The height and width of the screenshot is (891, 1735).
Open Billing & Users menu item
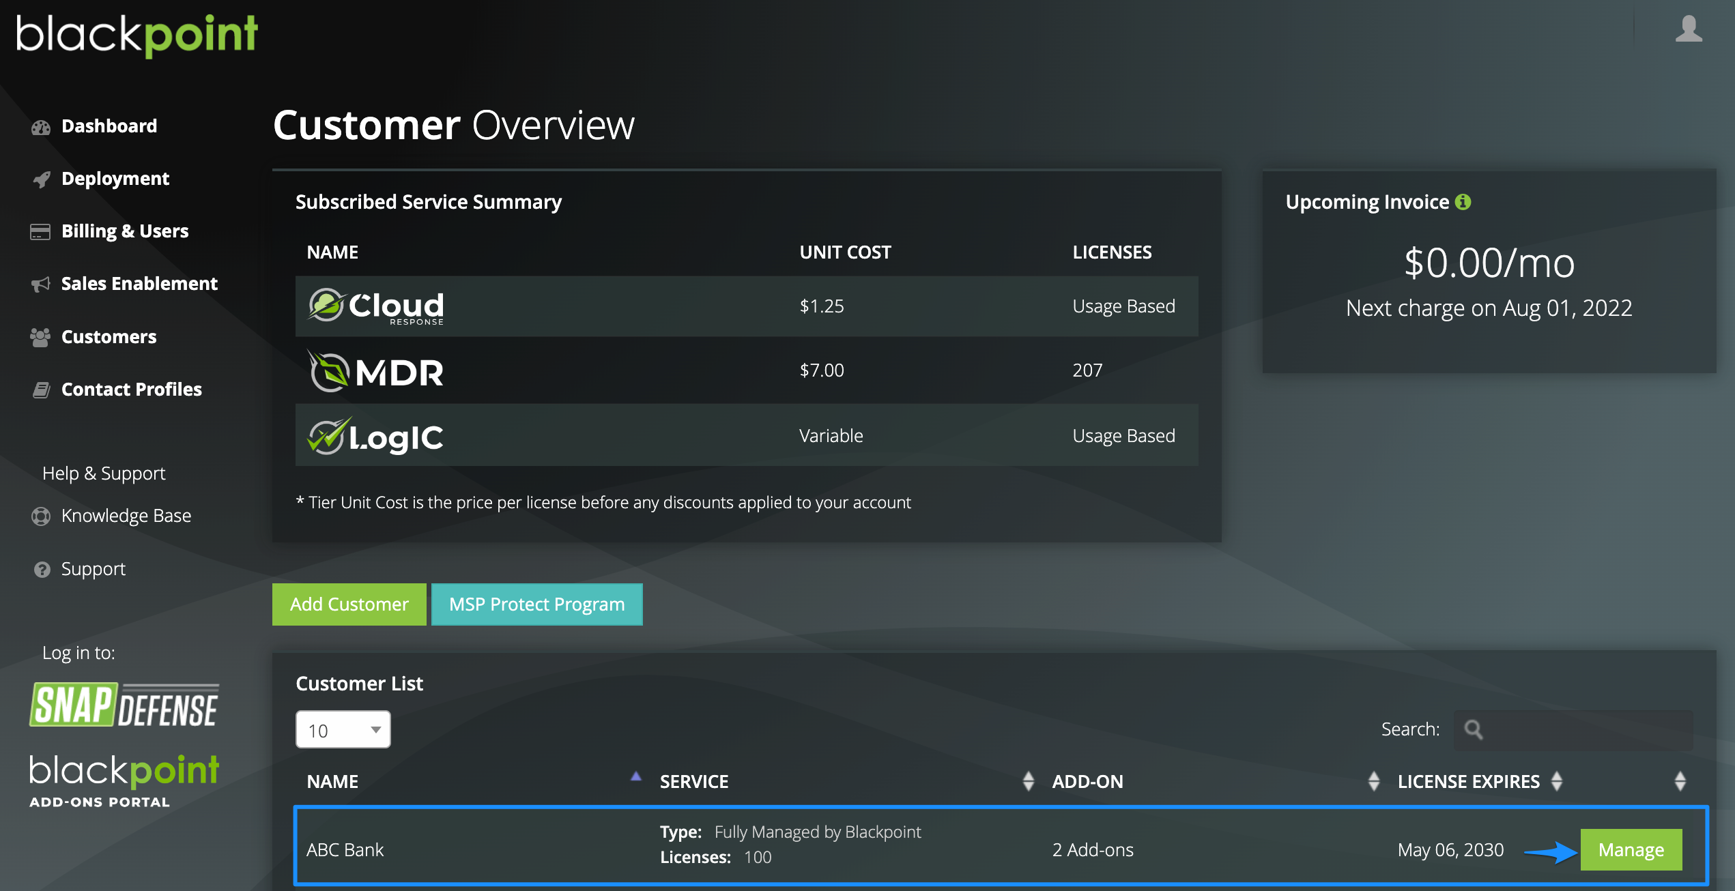pos(124,231)
